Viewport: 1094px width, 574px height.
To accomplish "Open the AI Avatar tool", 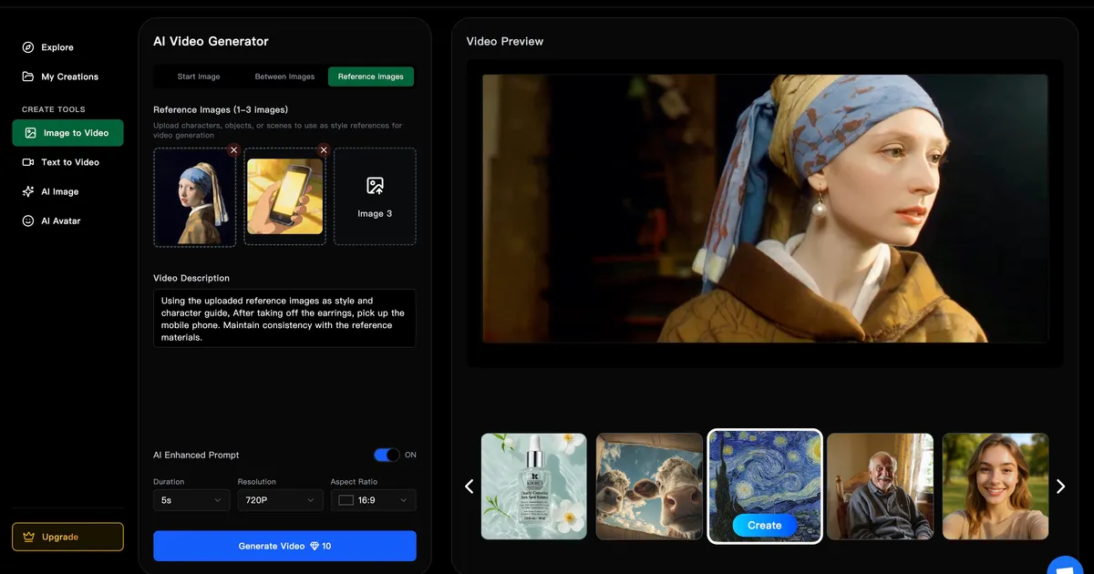I will 65,220.
